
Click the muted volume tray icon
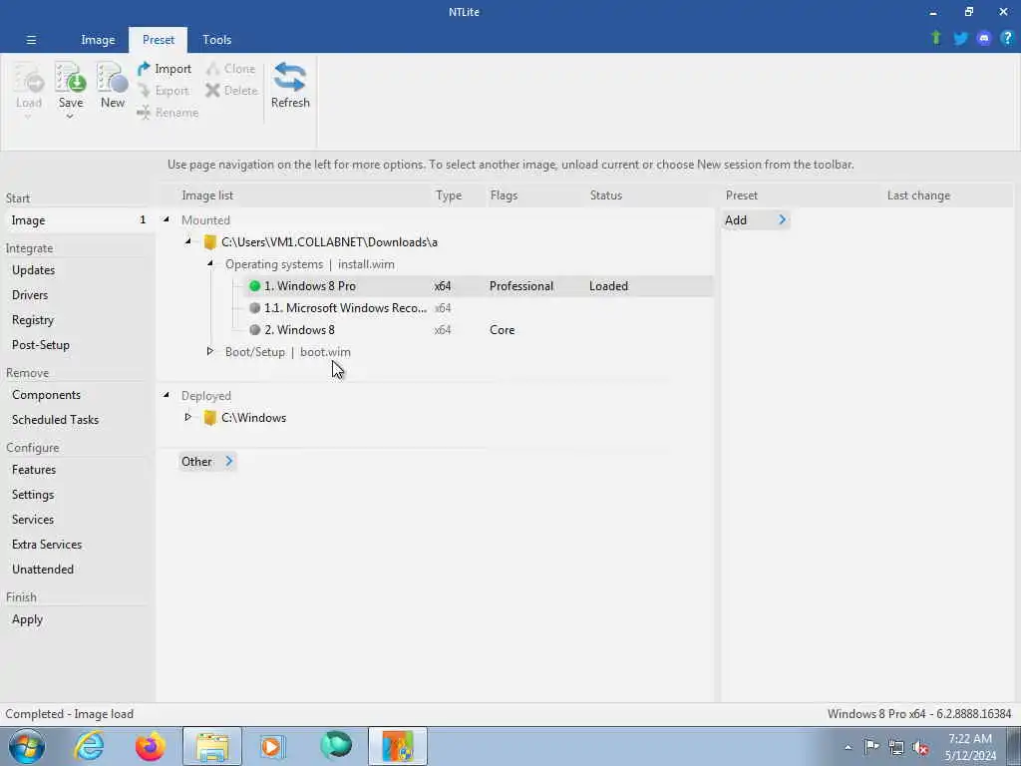click(x=920, y=748)
